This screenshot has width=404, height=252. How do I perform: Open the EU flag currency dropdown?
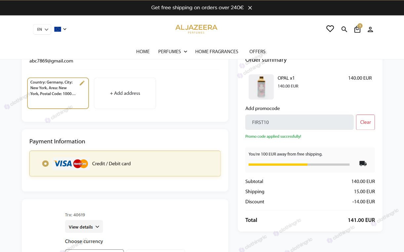61,29
